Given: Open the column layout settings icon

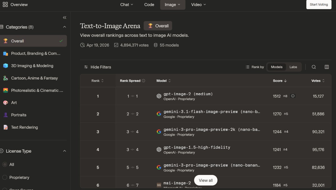Looking at the screenshot, I should (x=326, y=67).
